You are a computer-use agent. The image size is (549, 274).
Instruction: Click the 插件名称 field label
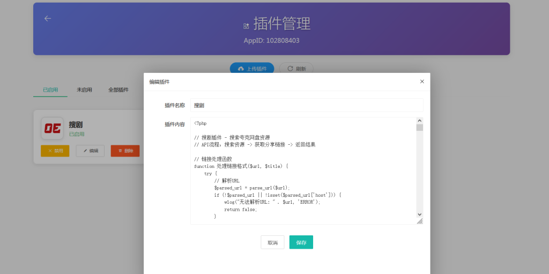click(174, 105)
